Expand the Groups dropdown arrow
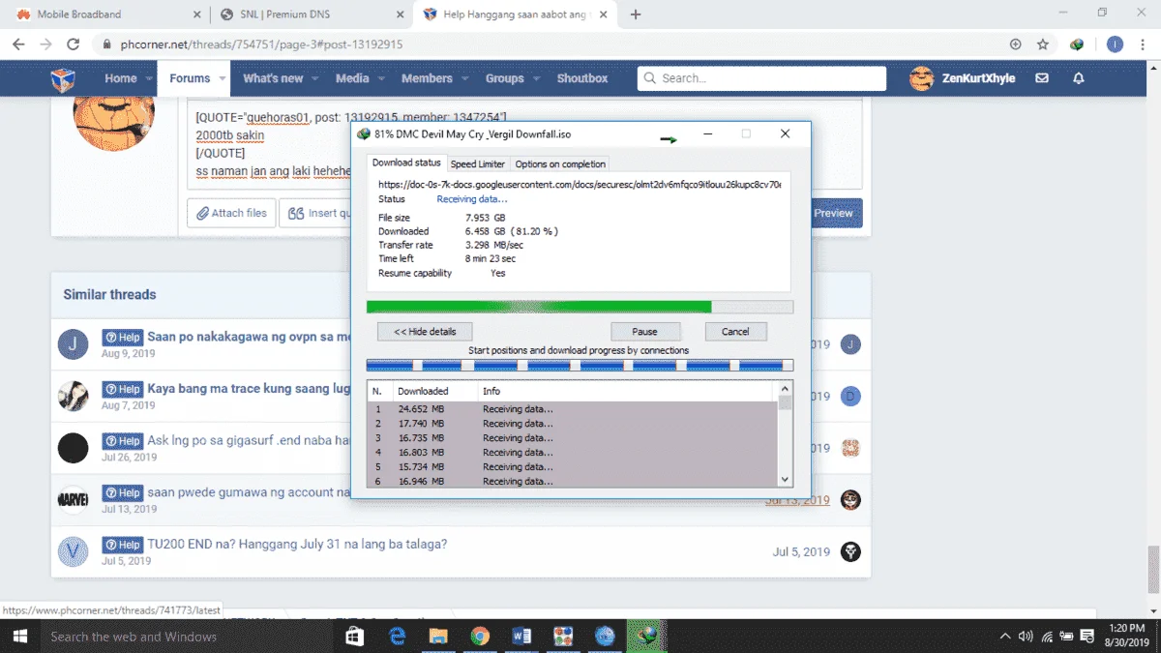The image size is (1161, 653). [x=536, y=78]
